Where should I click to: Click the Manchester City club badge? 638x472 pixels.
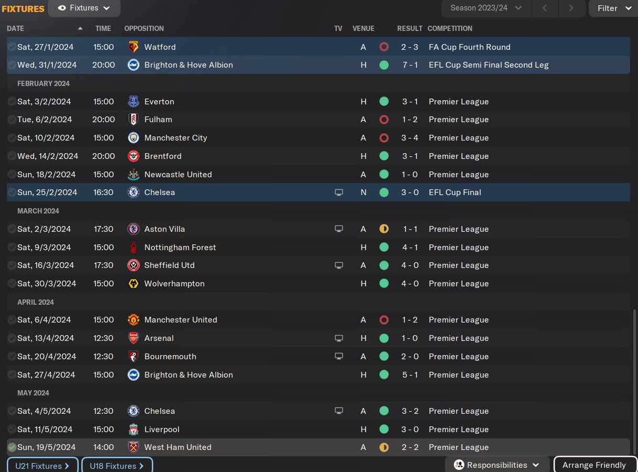click(x=134, y=138)
